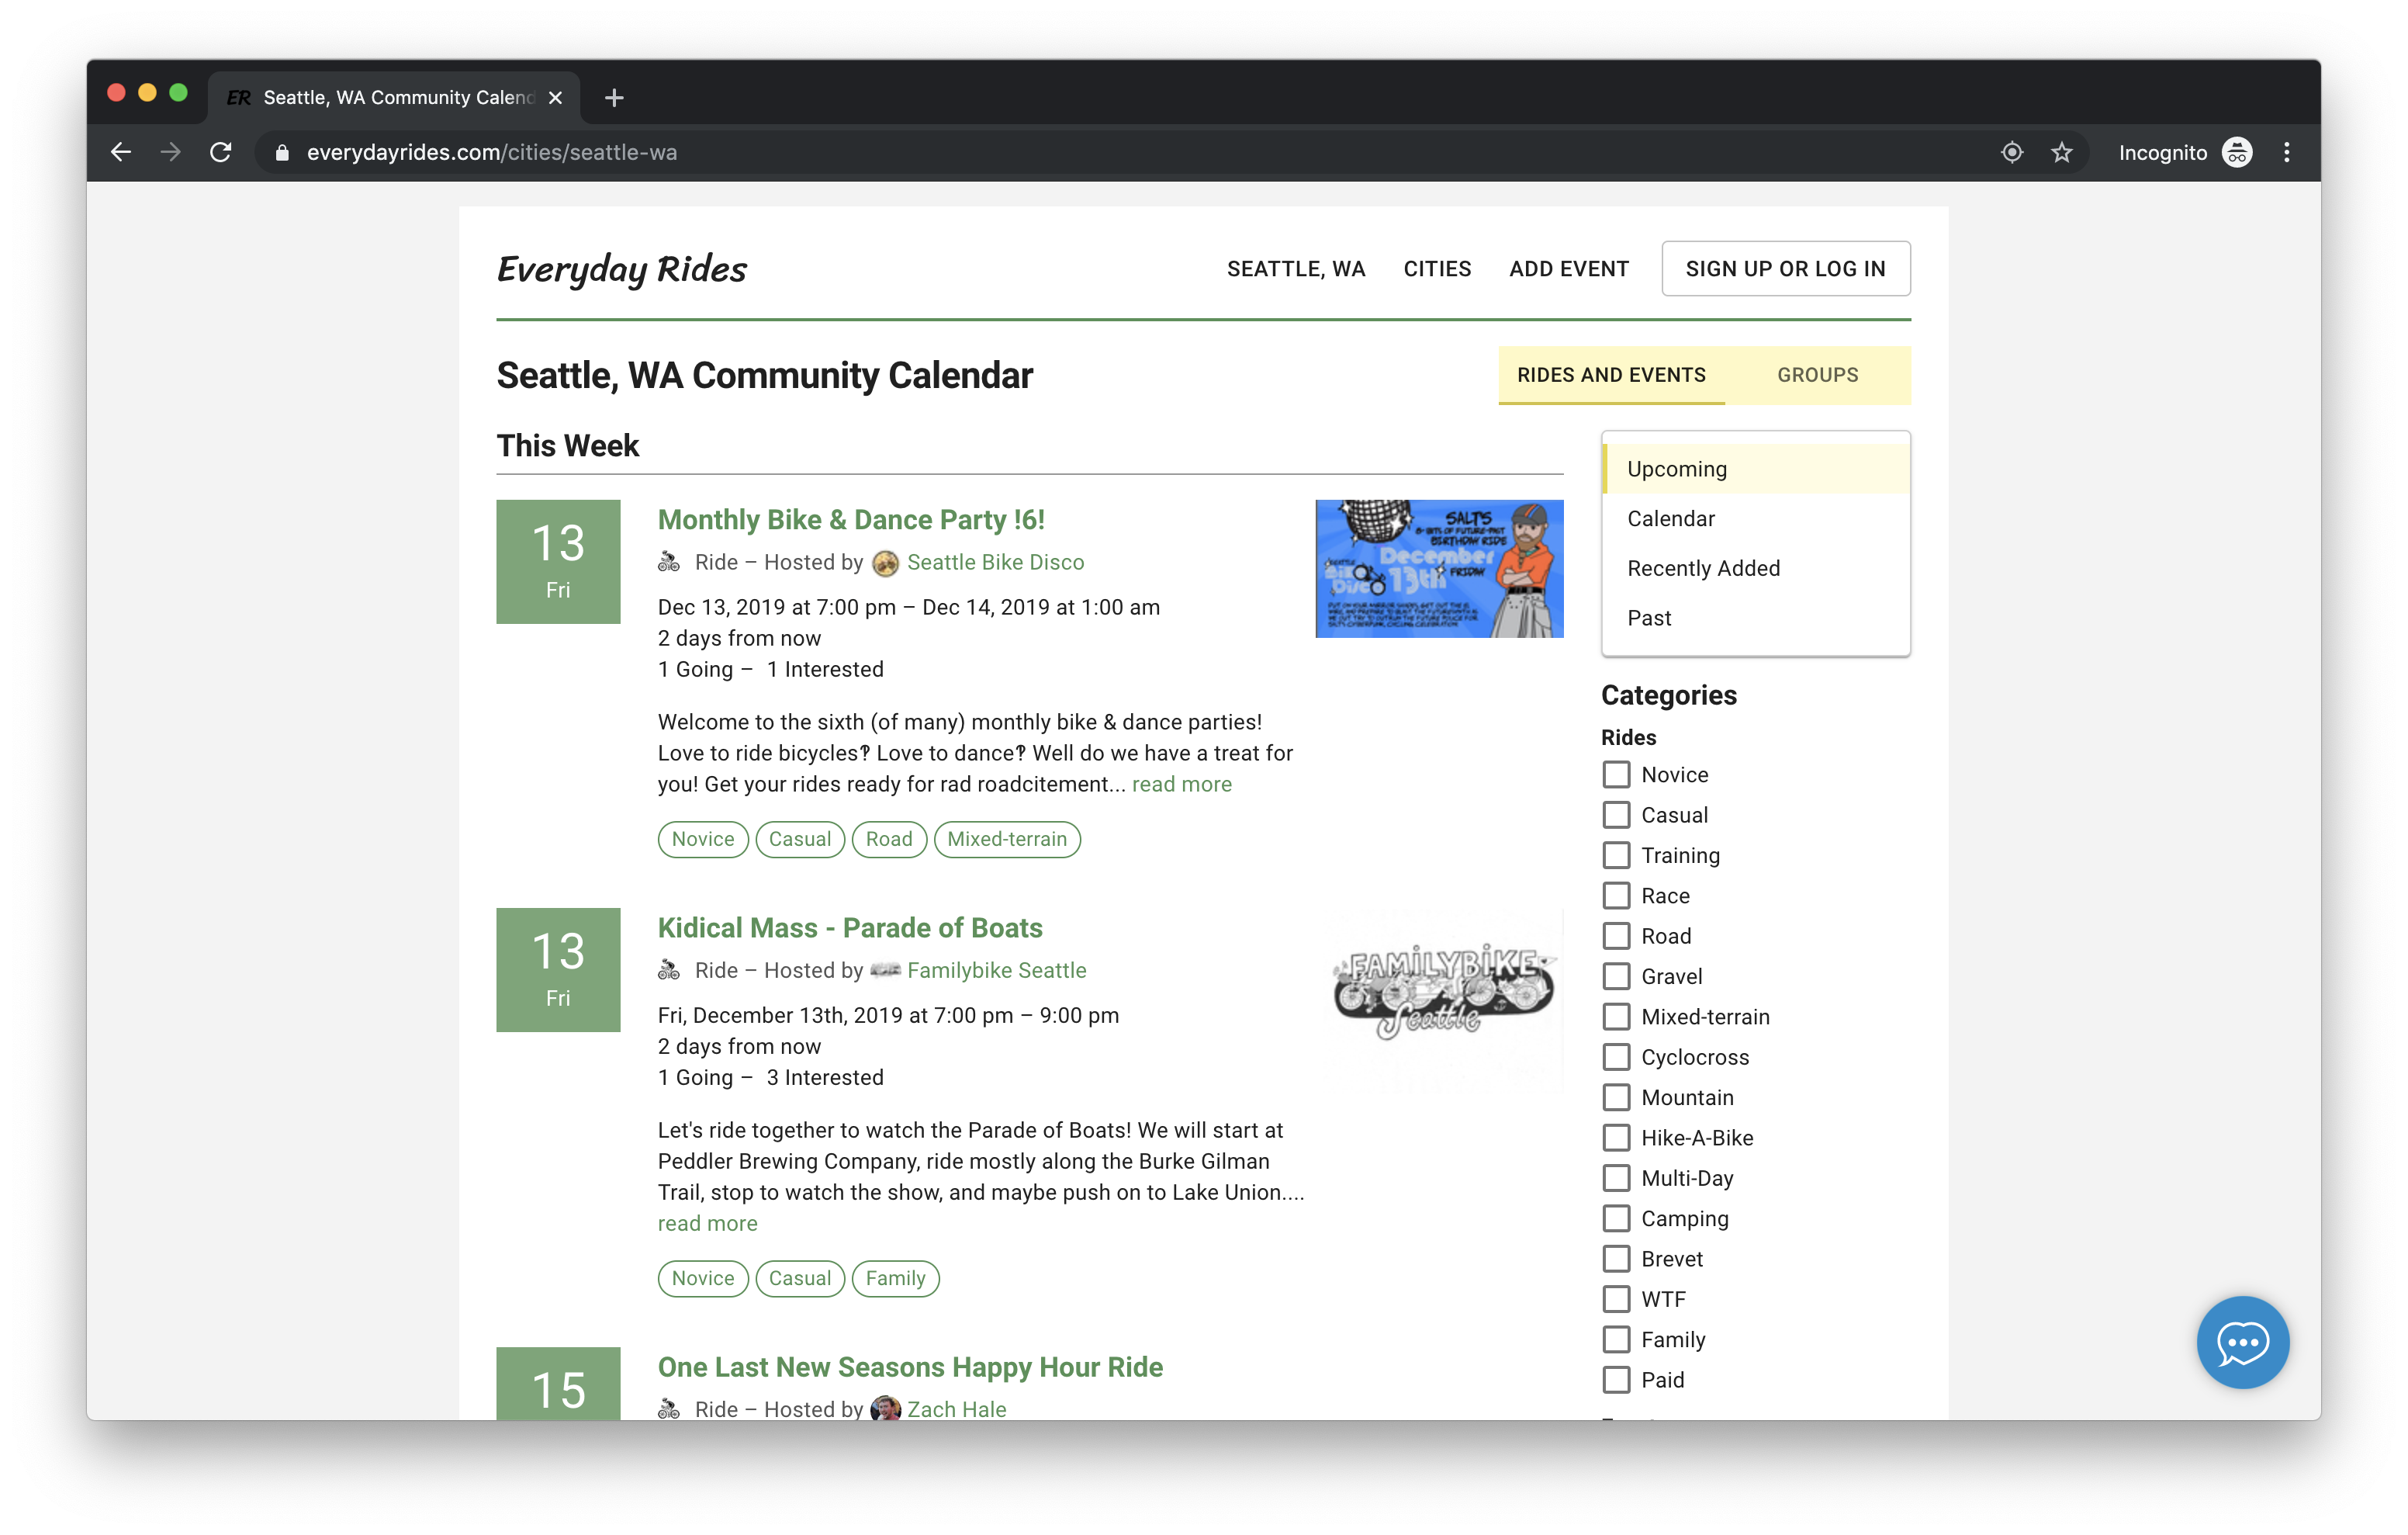Select Recently Added from the sorting list
Screen dimensions: 2408x1535
1703,567
